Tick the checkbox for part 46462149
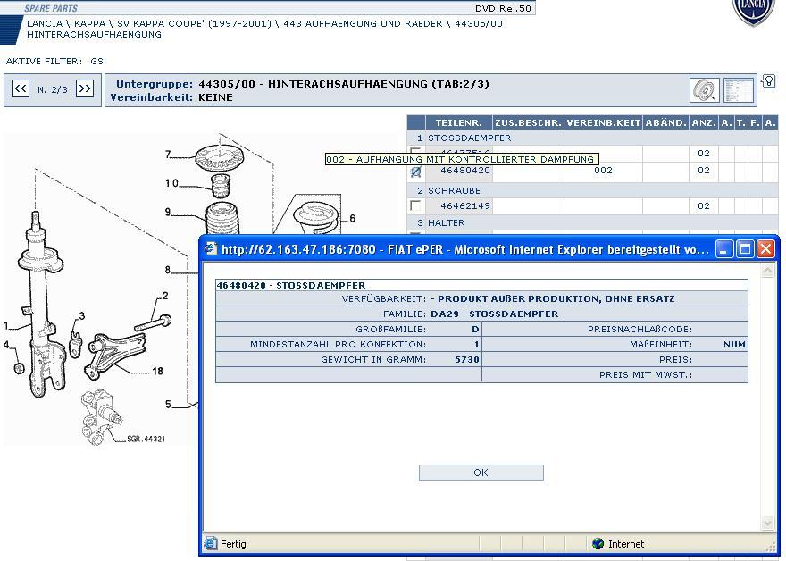Viewport: 786px width, 561px height. (415, 205)
